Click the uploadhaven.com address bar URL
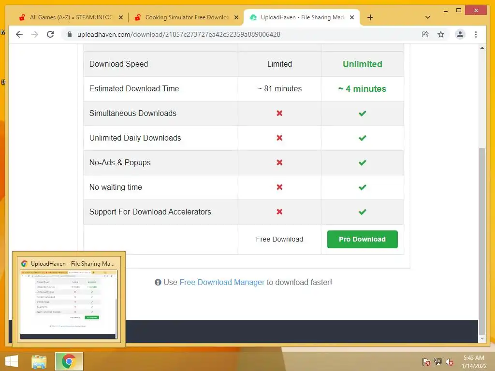The height and width of the screenshot is (371, 495). tap(179, 34)
